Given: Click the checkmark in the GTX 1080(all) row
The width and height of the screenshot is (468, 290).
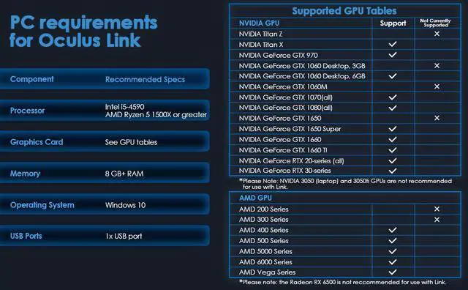Looking at the screenshot, I should coord(393,108).
